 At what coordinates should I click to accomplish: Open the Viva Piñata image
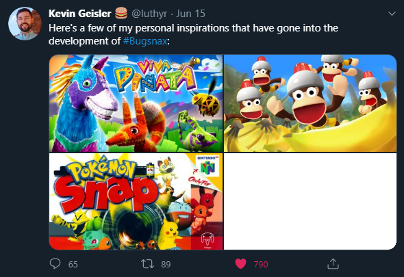click(136, 103)
